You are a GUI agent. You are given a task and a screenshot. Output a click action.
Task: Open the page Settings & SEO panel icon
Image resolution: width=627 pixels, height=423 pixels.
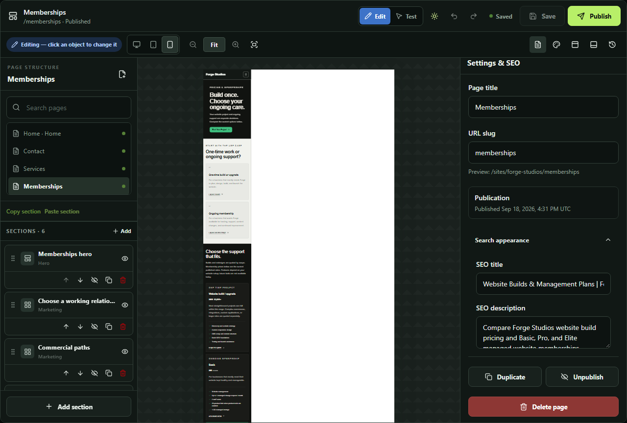(x=538, y=45)
